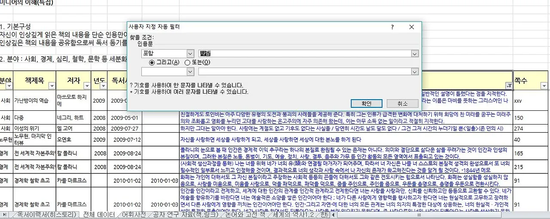Viewport: 550px width, 219px height.
Task: Open the second filter value dropdown arrow
Action: (415, 71)
